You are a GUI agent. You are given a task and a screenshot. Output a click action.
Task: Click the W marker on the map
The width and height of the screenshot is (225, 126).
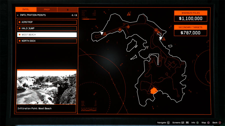pos(156,30)
